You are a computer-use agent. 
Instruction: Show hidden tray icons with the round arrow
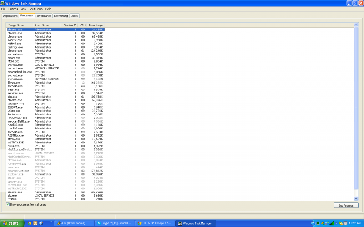click(313, 223)
